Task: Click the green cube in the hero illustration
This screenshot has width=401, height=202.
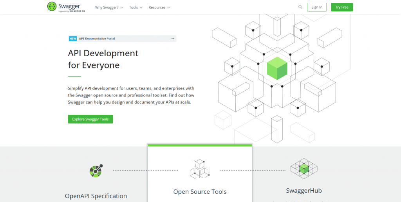Action: coord(277,68)
